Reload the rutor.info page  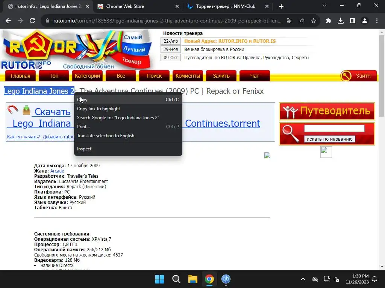click(x=32, y=21)
